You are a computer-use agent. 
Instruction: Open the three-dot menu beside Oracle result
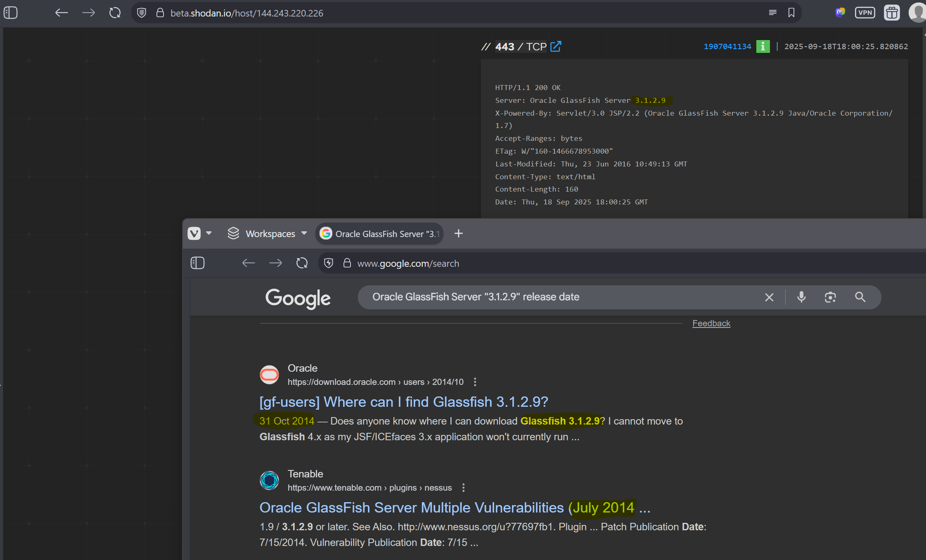coord(475,382)
